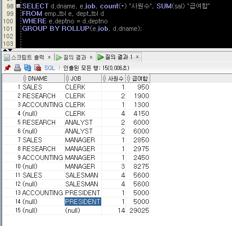Close the 질의 결과 1 tab
The height and width of the screenshot is (226, 232).
(x=137, y=57)
